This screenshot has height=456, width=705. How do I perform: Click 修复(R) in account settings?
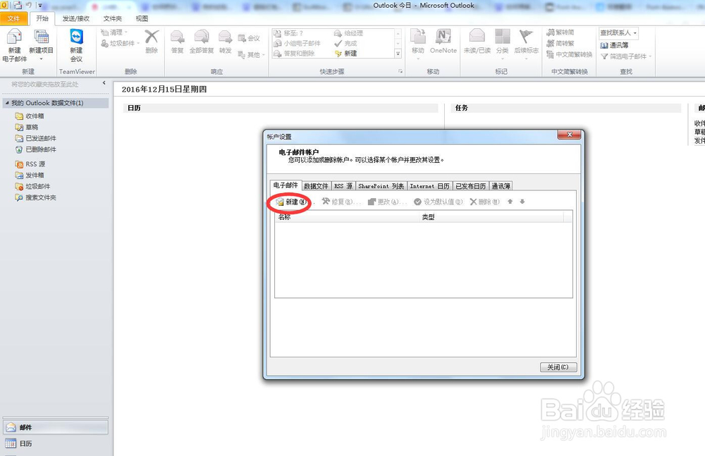point(341,202)
